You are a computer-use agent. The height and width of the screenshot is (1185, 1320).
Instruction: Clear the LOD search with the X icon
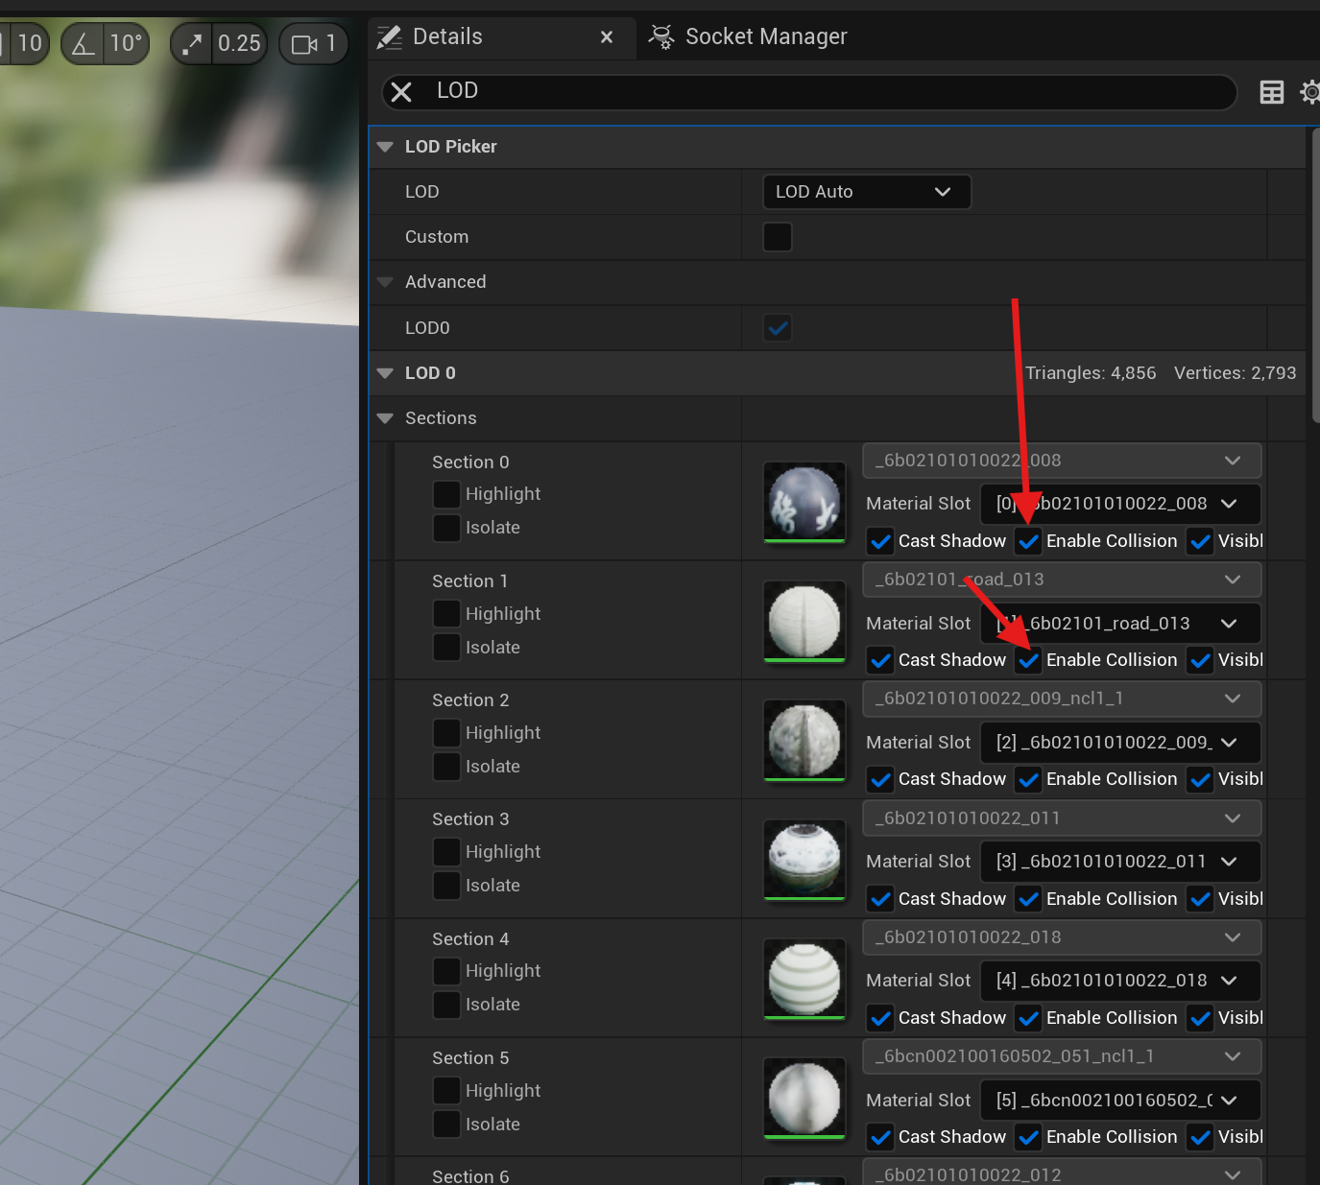401,92
